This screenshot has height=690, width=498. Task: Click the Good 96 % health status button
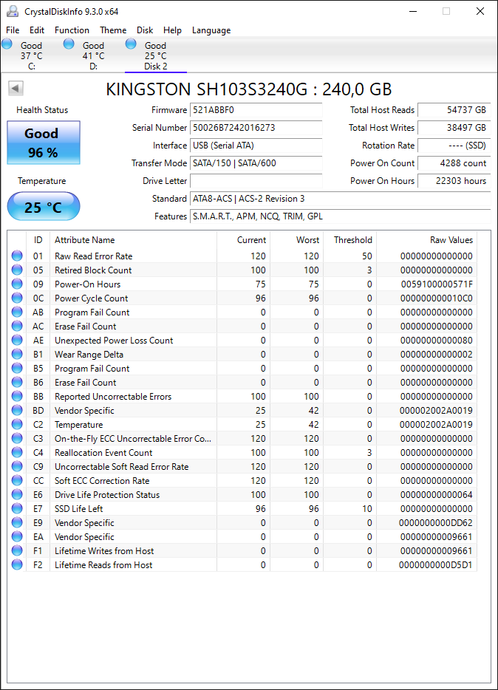coord(44,143)
